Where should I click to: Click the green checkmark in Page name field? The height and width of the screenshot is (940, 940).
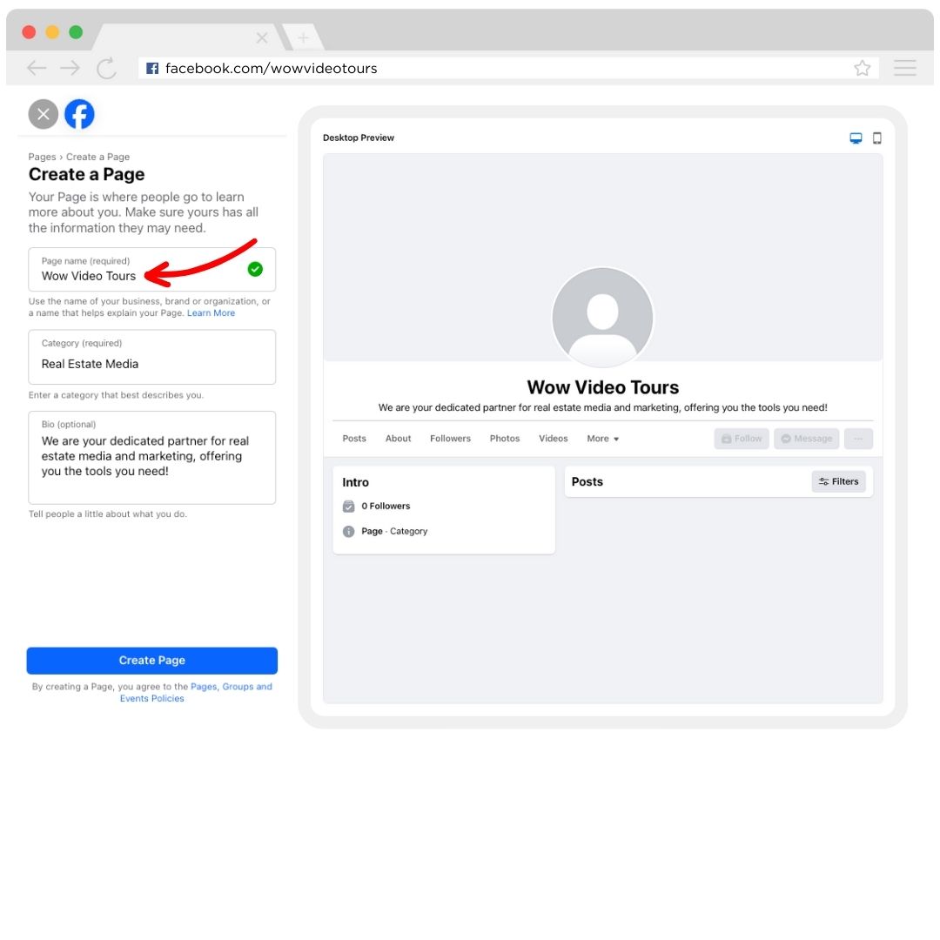(x=255, y=269)
